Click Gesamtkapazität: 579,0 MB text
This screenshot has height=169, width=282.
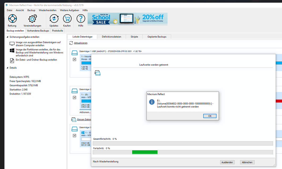coord(24,85)
